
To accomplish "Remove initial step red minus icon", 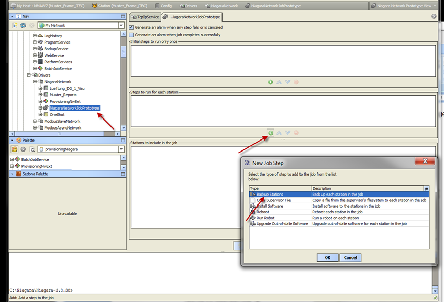I will pos(296,82).
